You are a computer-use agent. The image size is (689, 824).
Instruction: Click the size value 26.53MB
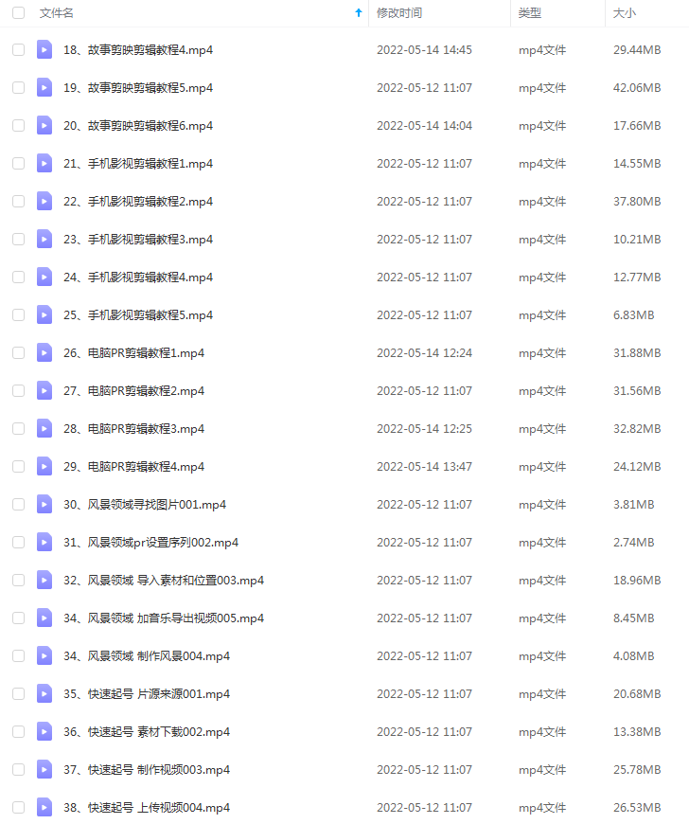(x=637, y=807)
